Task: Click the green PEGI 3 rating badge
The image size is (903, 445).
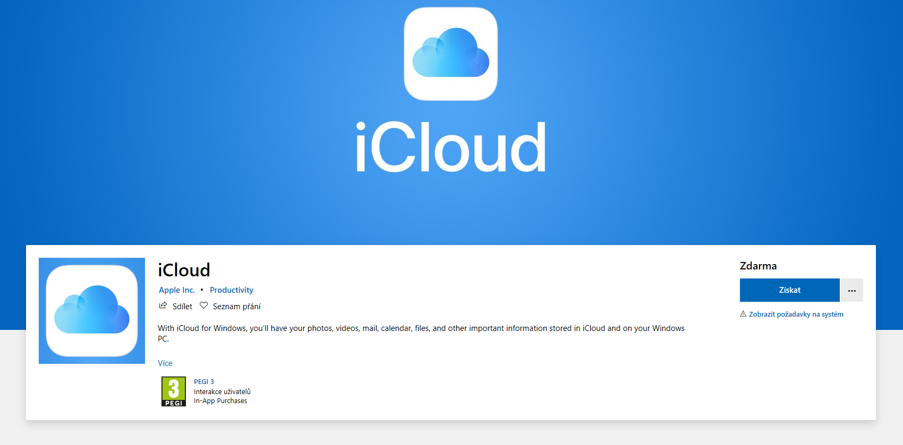Action: [x=174, y=391]
